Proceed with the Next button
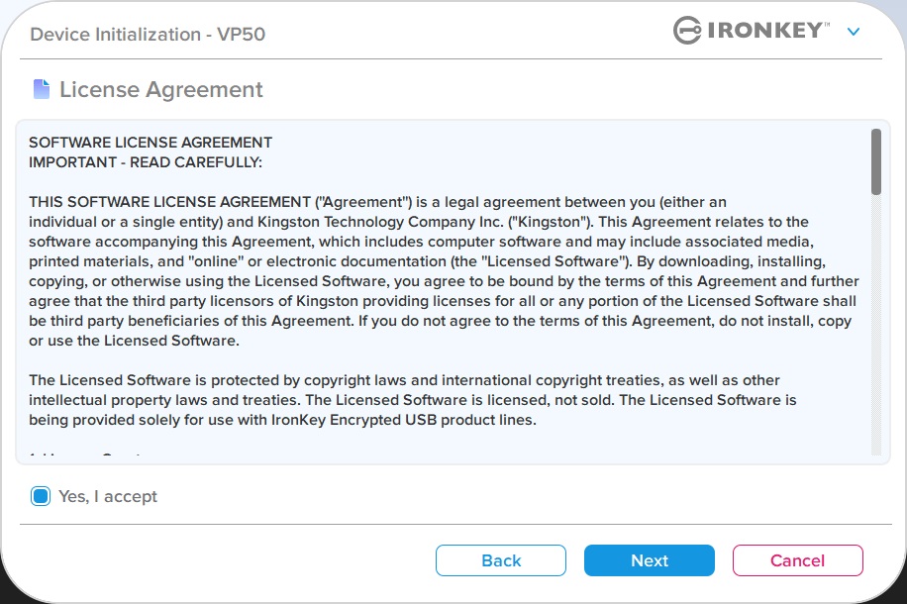 pos(649,560)
